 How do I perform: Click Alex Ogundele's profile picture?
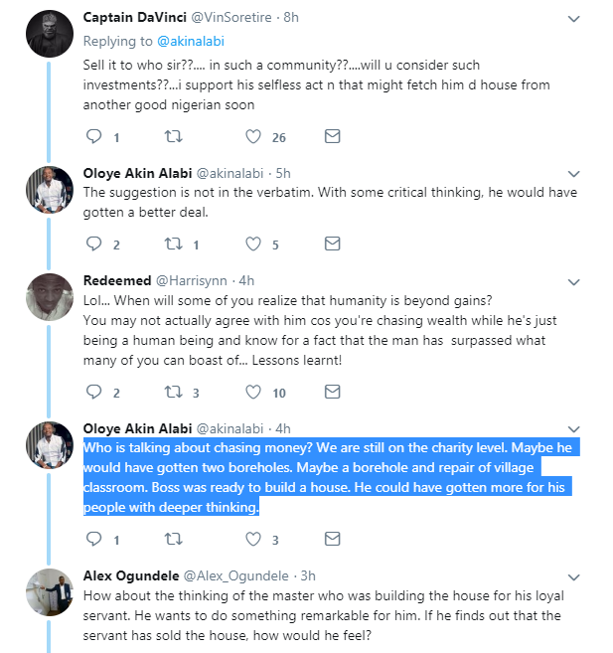(x=50, y=592)
